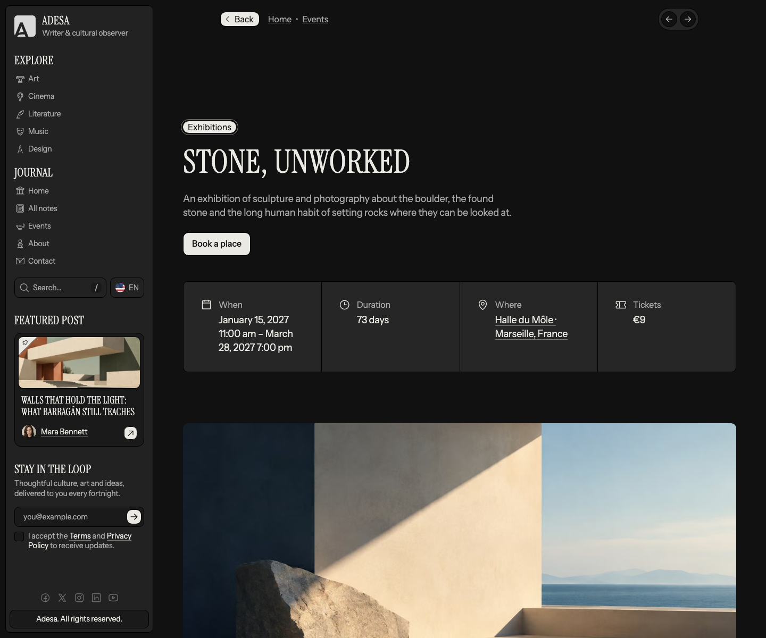Accept Terms and Privacy Policy checkbox
Screen dimensions: 766x638
coord(19,536)
